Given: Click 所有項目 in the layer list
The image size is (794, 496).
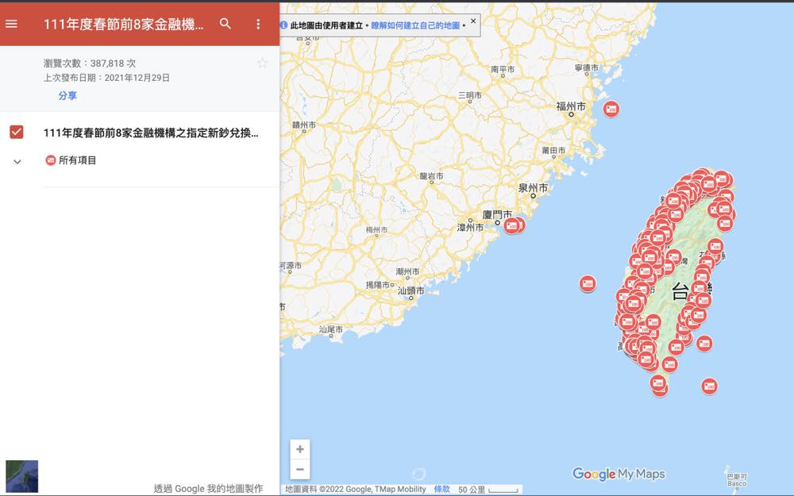Looking at the screenshot, I should (77, 160).
